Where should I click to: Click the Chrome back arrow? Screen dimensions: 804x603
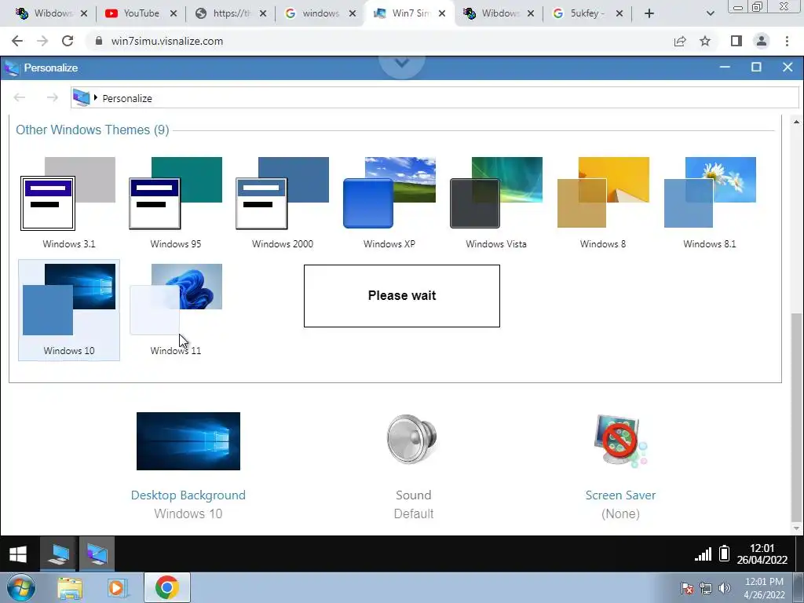(17, 41)
